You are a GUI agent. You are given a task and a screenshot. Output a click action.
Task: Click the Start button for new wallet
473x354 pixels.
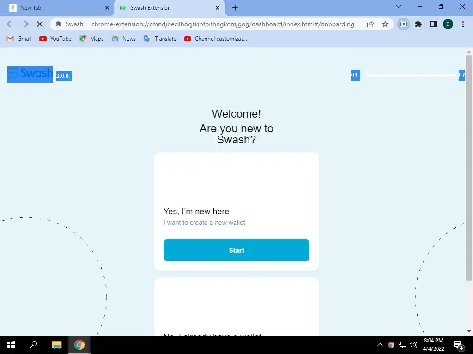coord(236,250)
